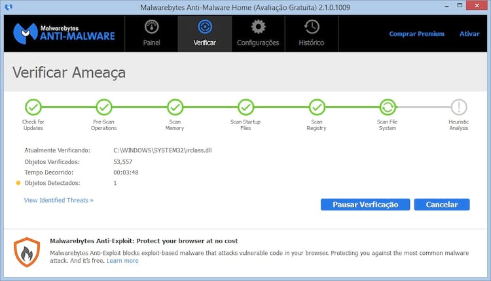The image size is (491, 281).
Task: Click the Tempo Decorrido label
Action: tap(49, 173)
